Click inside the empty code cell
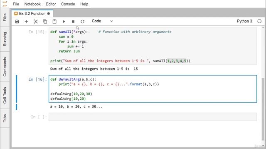 [153, 117]
